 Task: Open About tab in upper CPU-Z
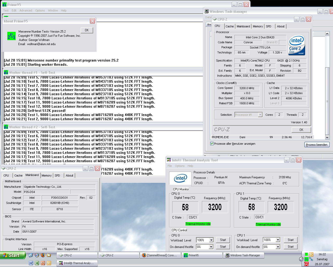coord(281,26)
